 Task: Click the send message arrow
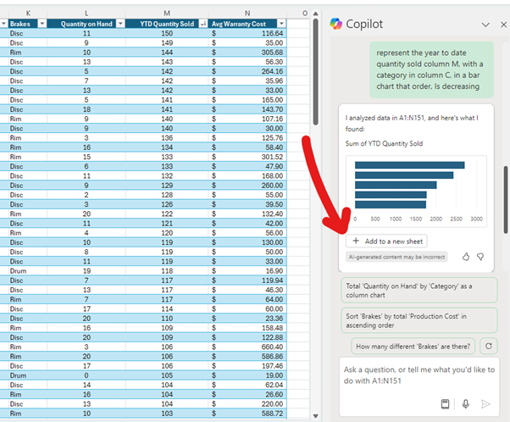(485, 403)
